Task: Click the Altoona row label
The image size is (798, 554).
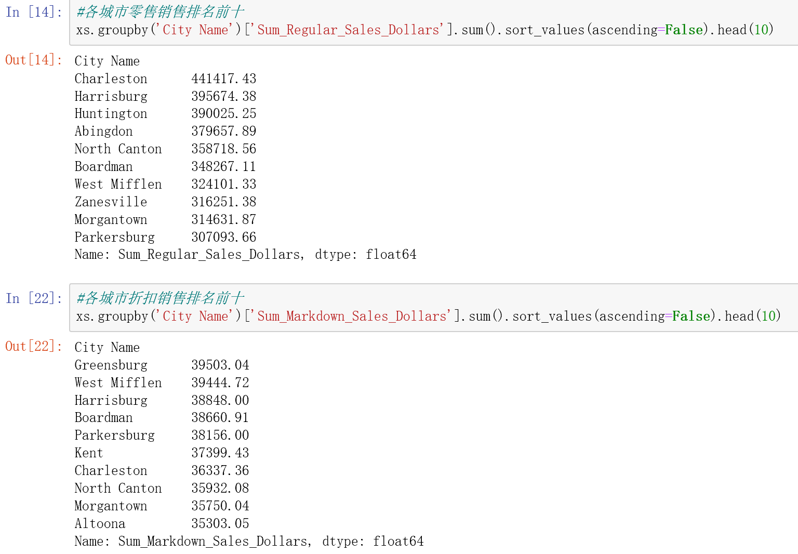Action: (100, 523)
